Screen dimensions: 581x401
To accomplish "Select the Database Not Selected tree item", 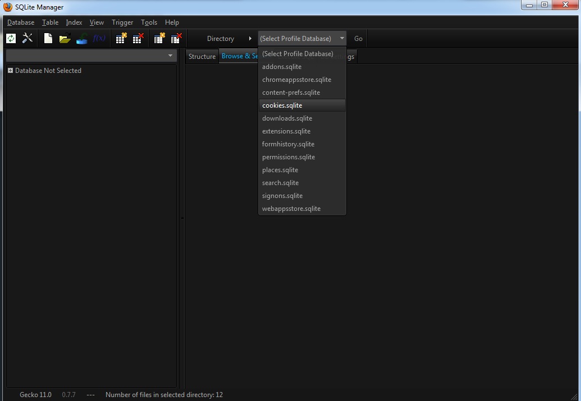I will point(48,70).
